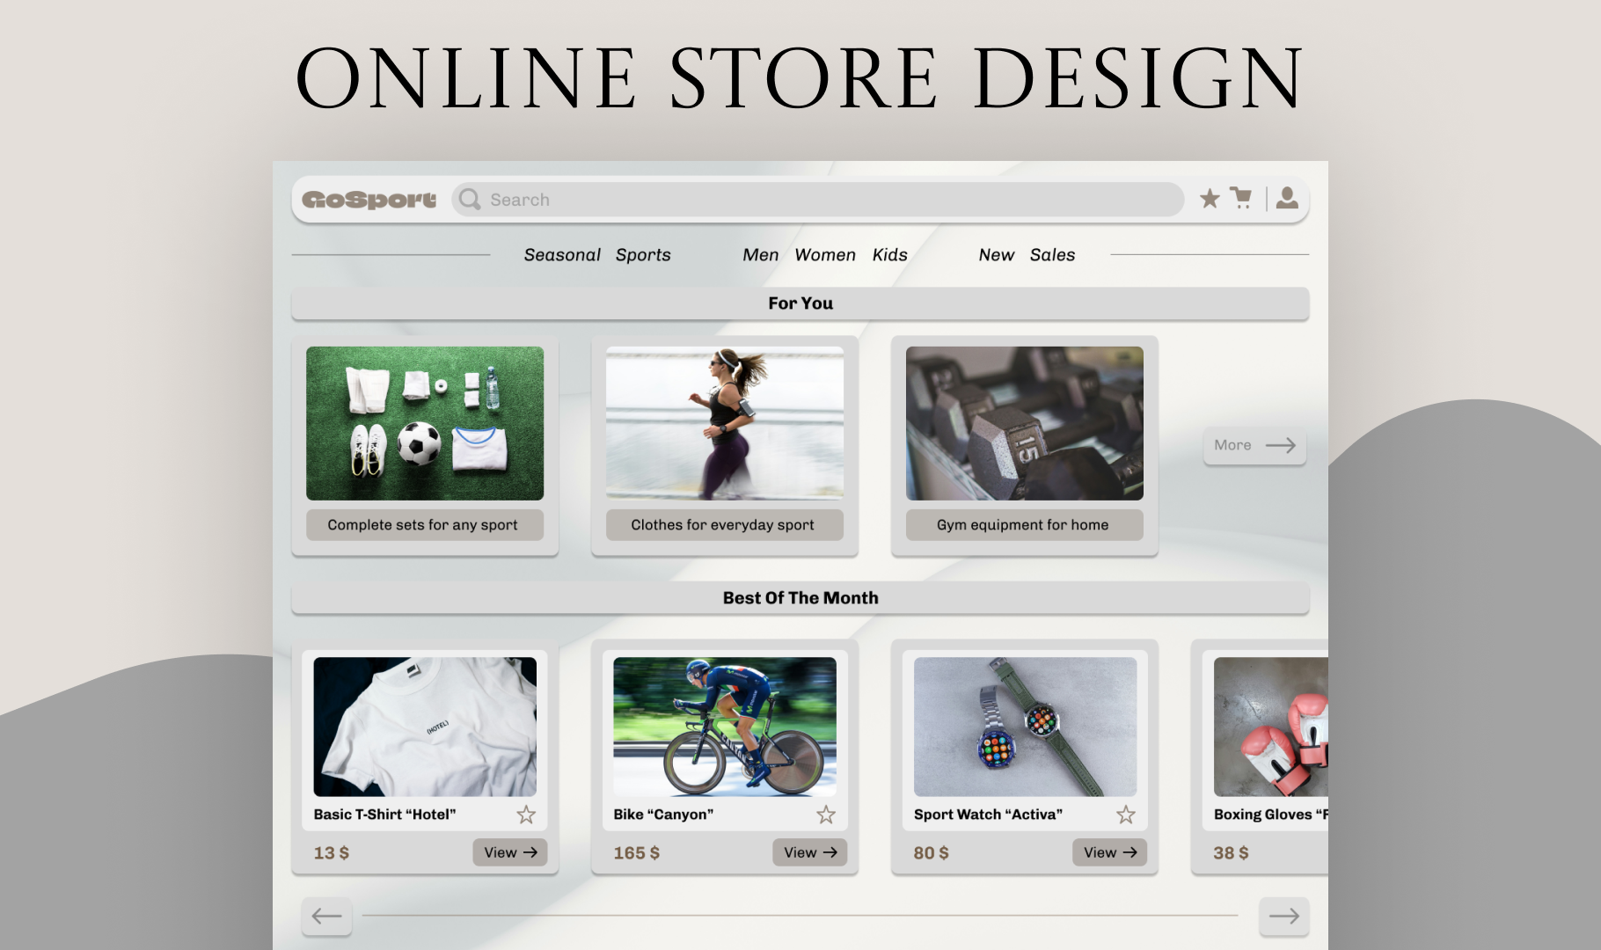Click the Boxing Gloves product title
Screen dimensions: 1601x950
1271,815
